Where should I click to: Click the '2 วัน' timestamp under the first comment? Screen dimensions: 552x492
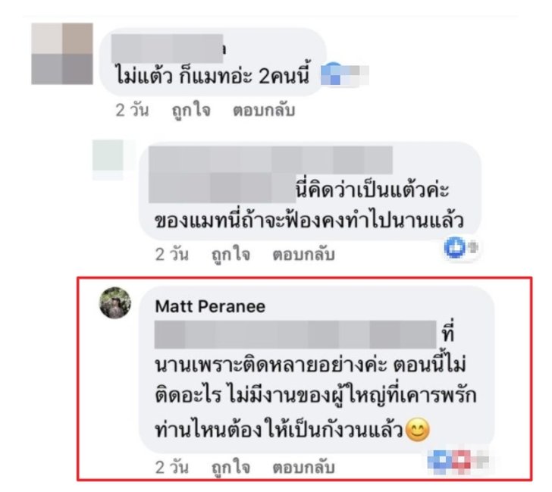(132, 111)
